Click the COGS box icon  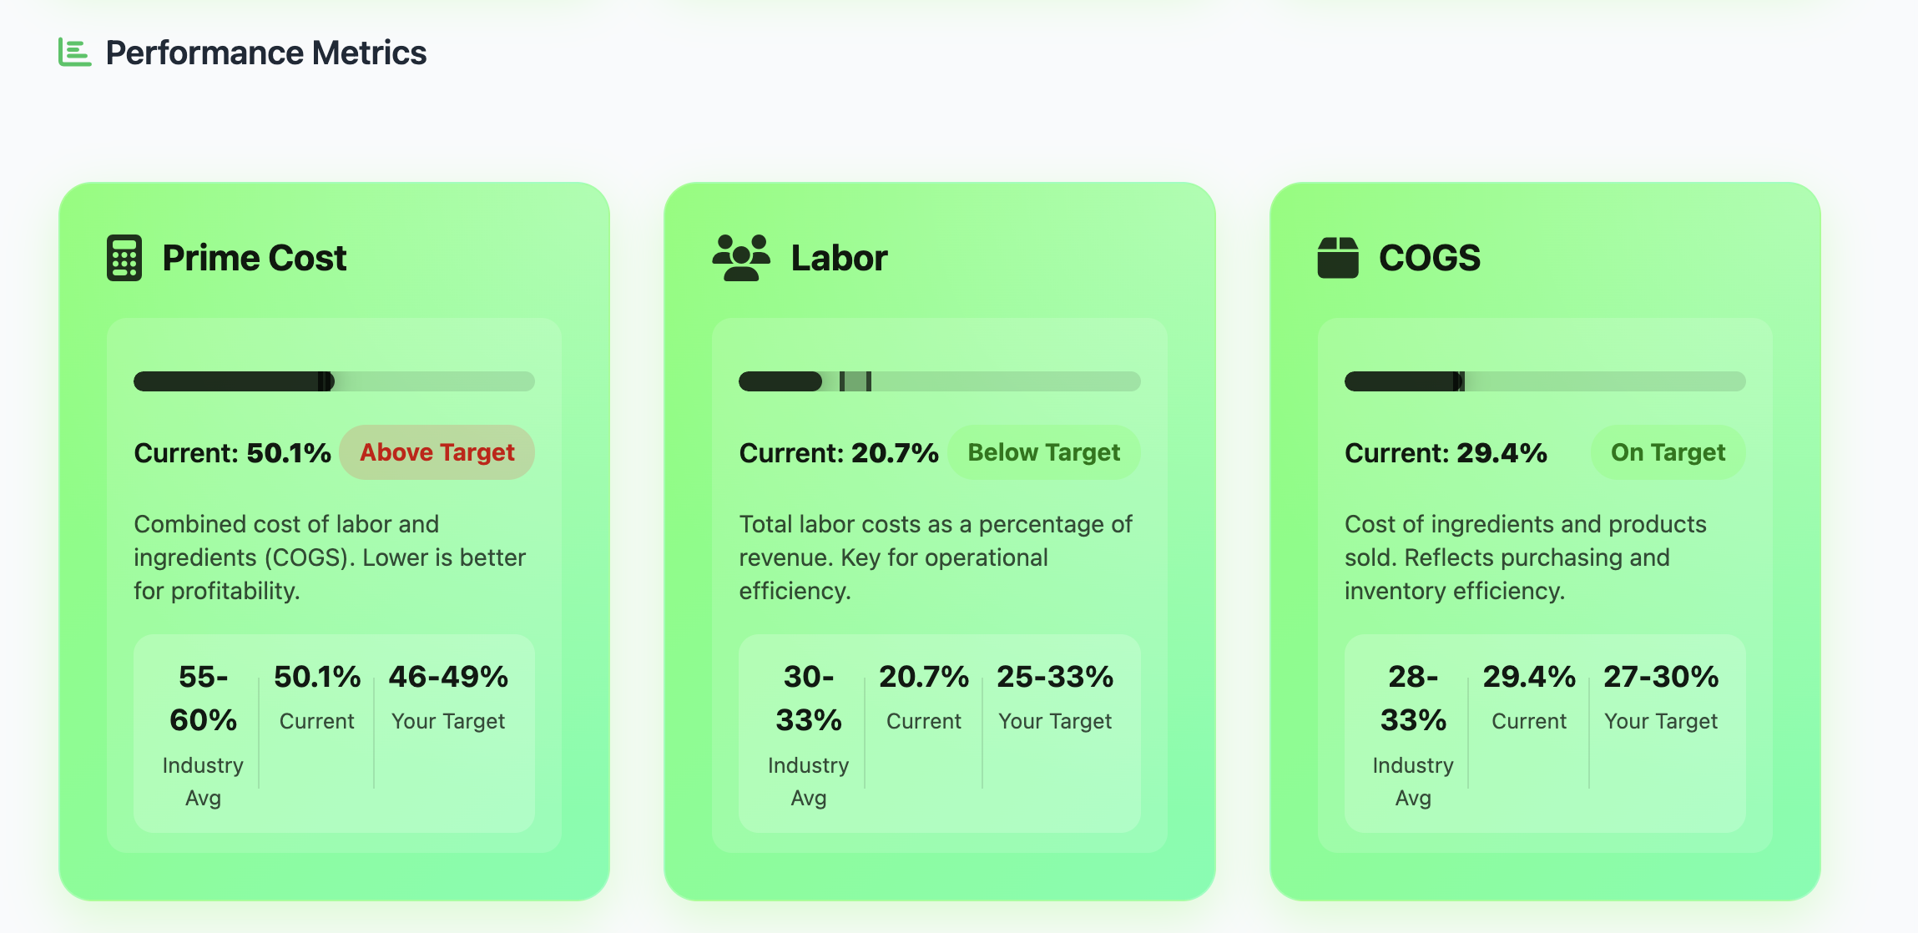(1338, 258)
